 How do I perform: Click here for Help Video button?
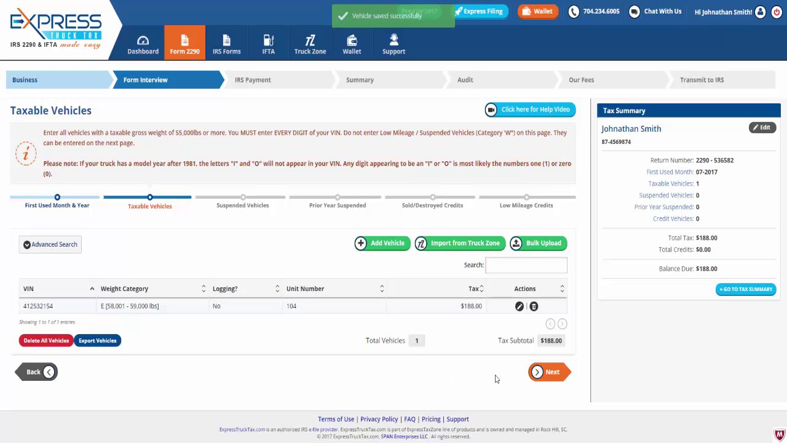[x=530, y=110]
